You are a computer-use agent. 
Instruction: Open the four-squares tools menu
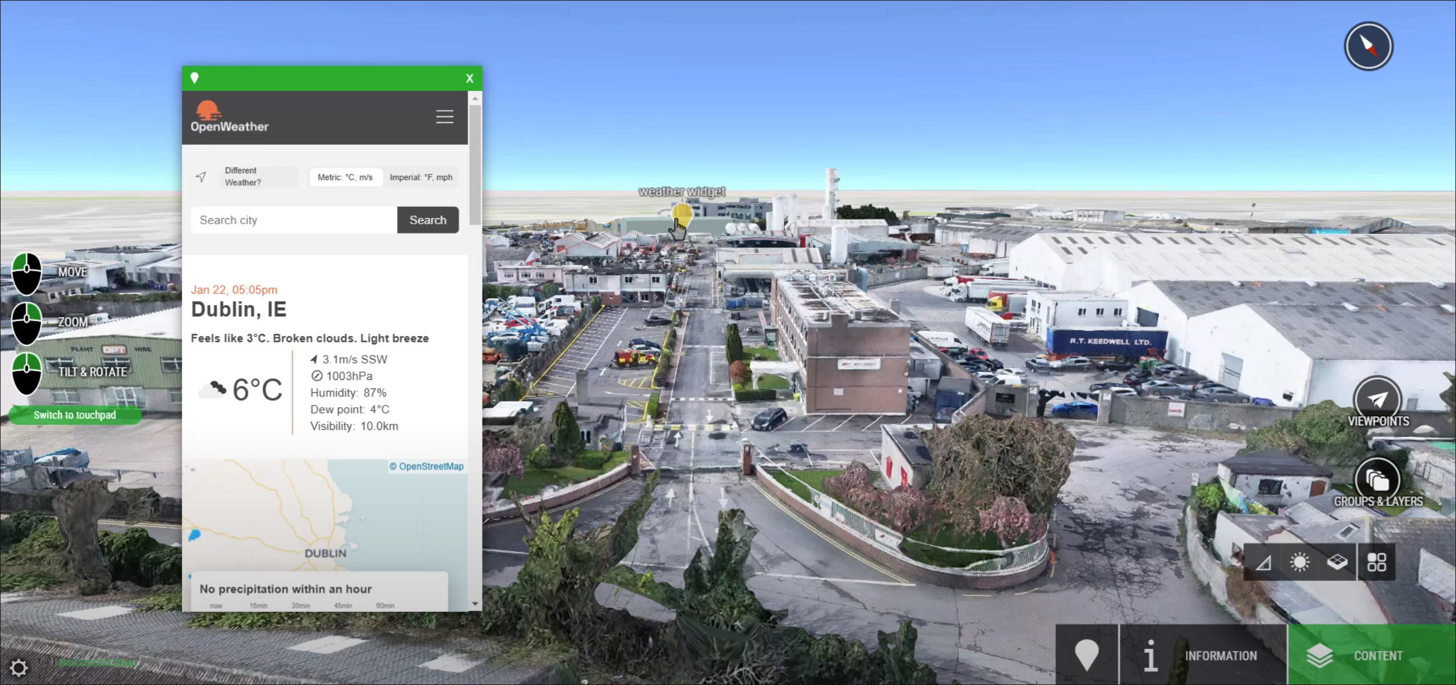coord(1376,562)
